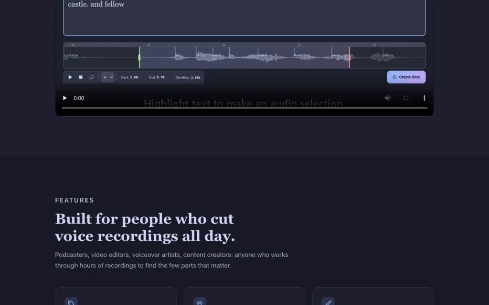Click the icon on second feature card
Screen dimensions: 489x305
pos(200,302)
